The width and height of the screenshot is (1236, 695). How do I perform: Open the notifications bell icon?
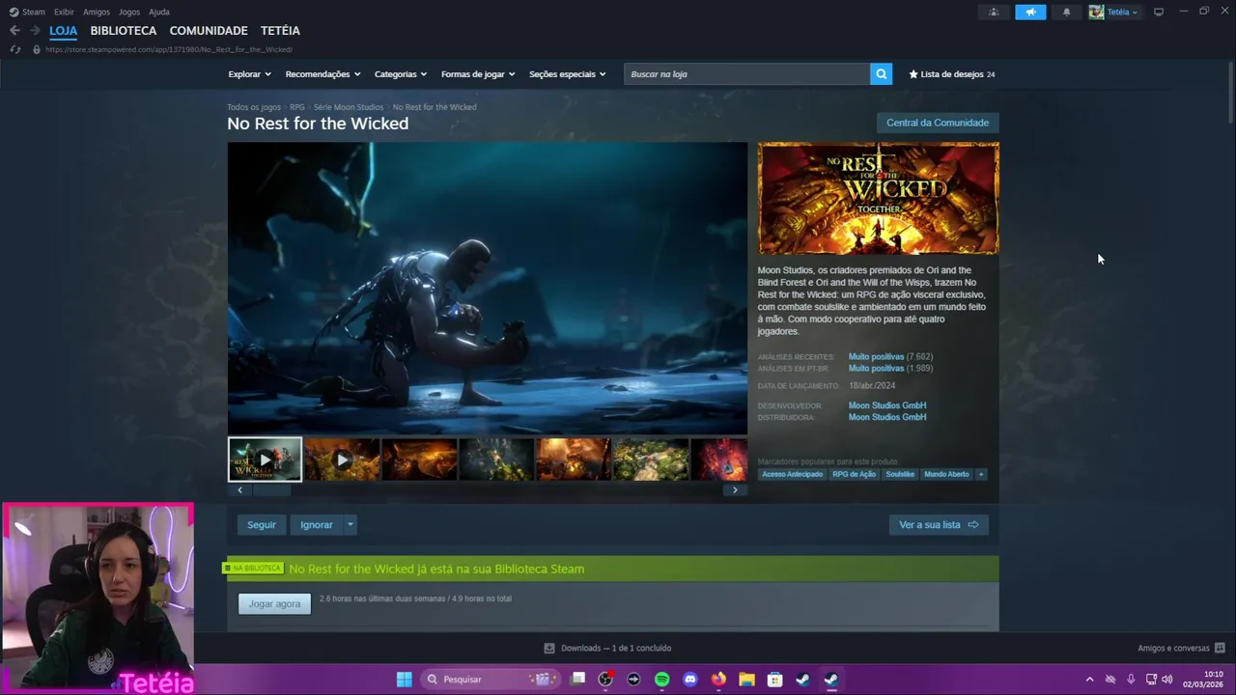tap(1066, 12)
